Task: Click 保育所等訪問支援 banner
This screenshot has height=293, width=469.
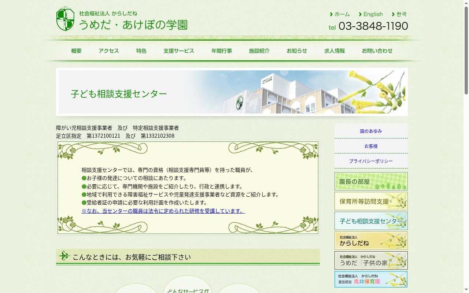Action: click(371, 201)
